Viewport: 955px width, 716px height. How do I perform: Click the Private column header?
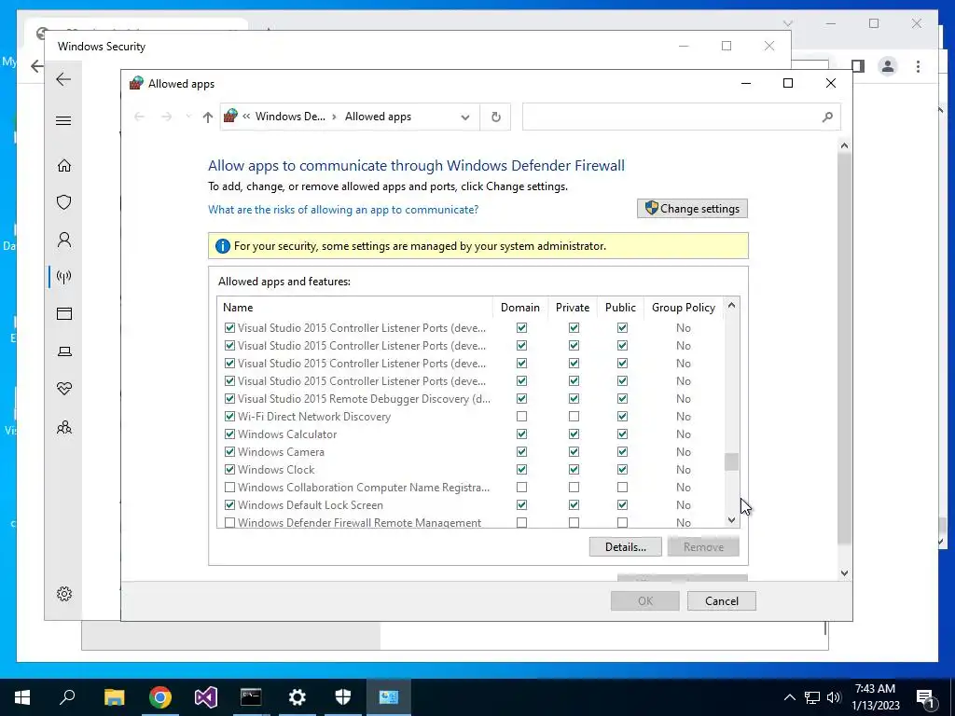(573, 308)
